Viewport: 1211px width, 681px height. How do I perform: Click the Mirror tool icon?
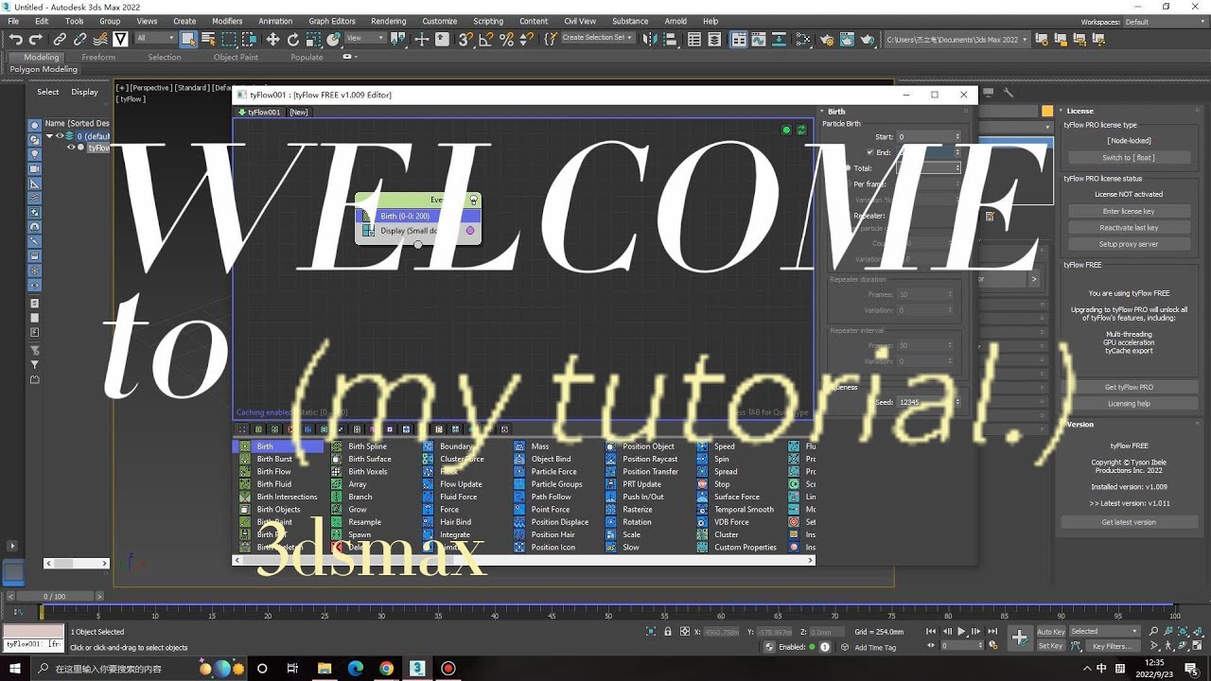click(649, 39)
